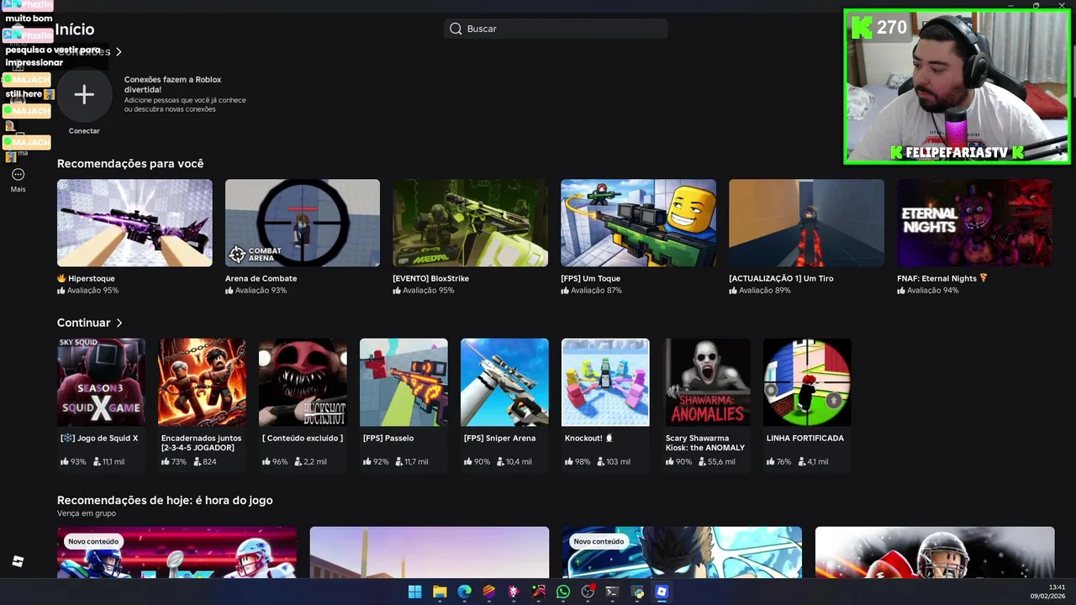The height and width of the screenshot is (605, 1076).
Task: Click the Arena de Combate title
Action: 261,278
